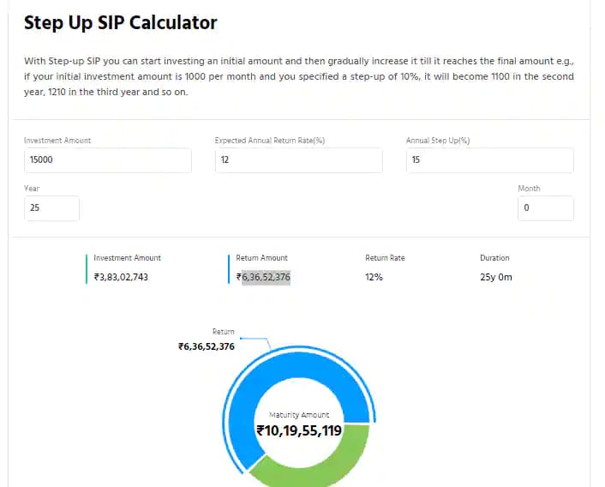605x487 pixels.
Task: Click the Month label above its input
Action: point(529,189)
